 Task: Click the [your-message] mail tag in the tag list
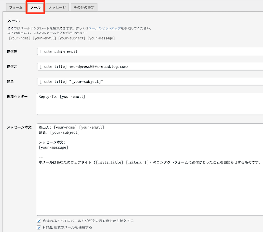point(101,38)
